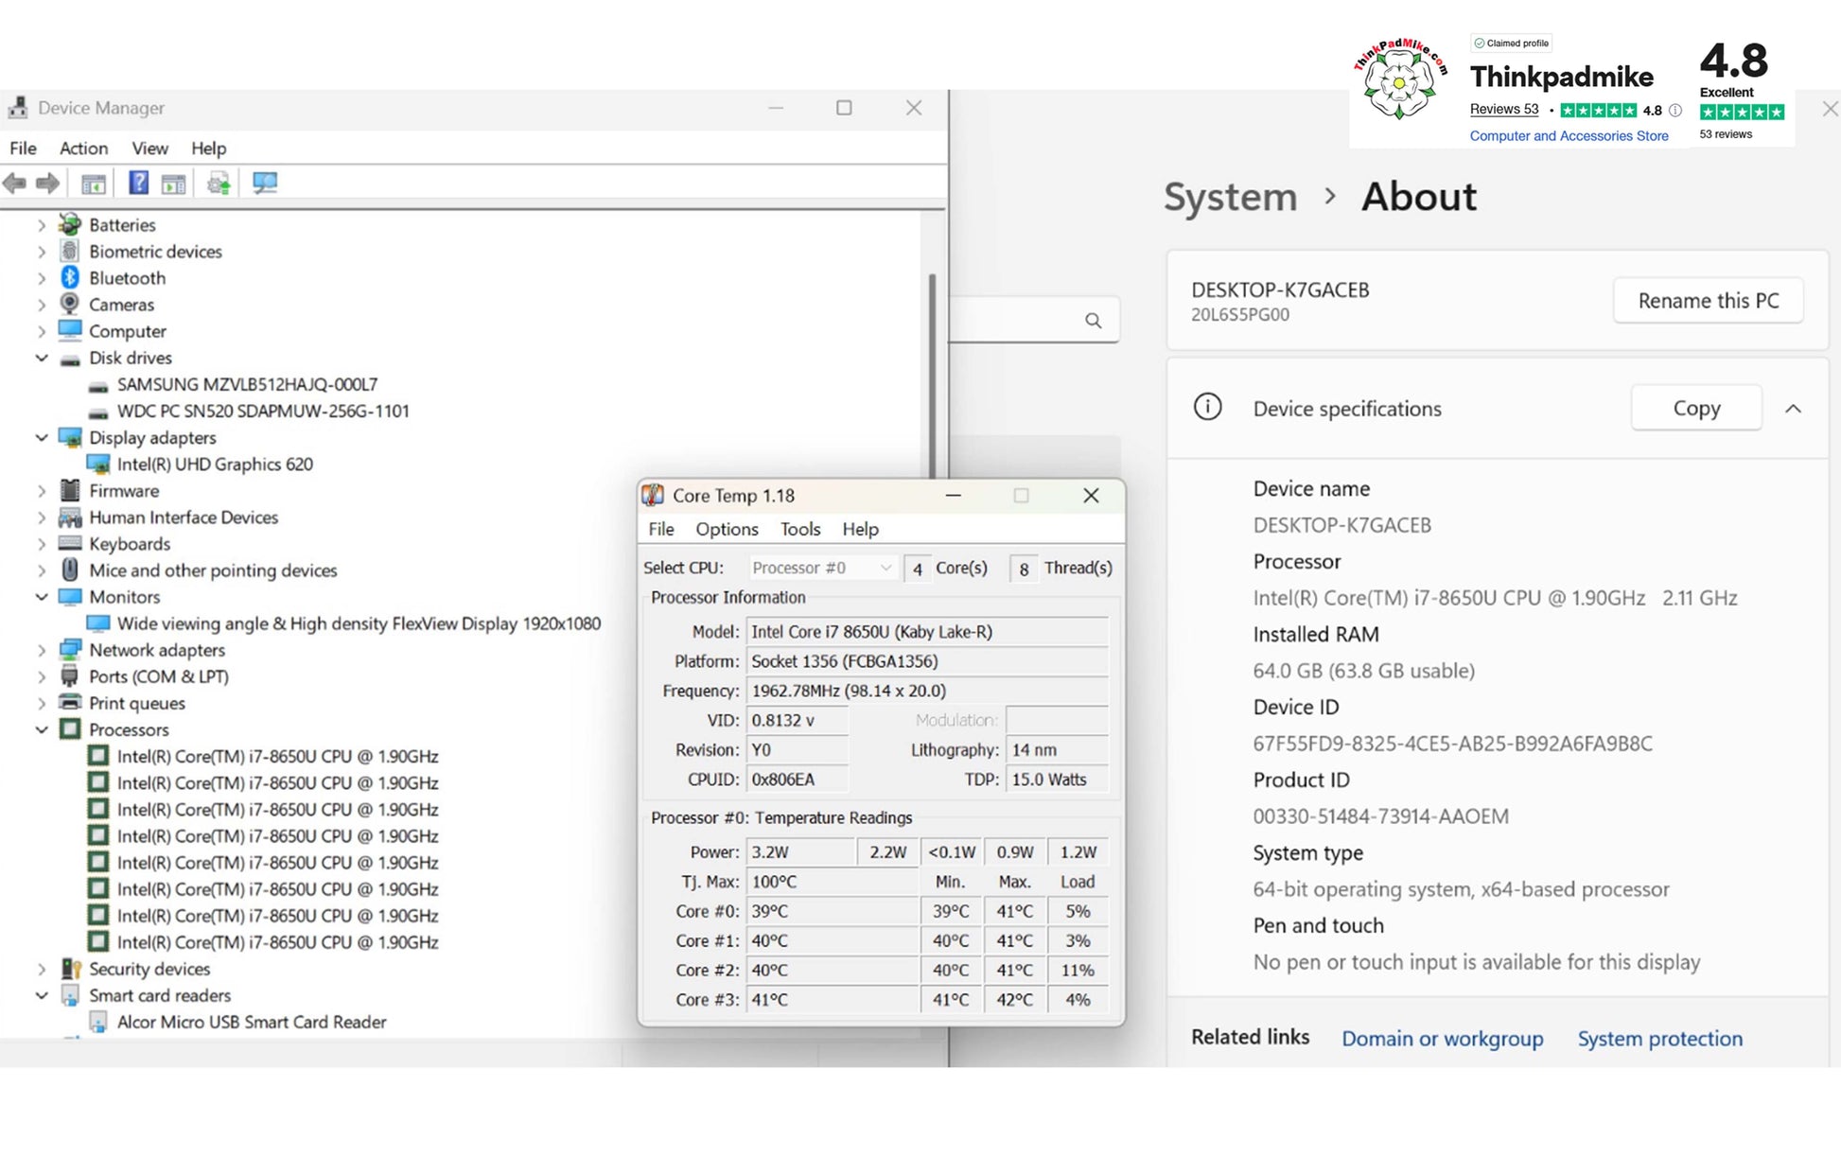The image size is (1841, 1157).
Task: Expand the Bluetooth device category
Action: [x=42, y=278]
